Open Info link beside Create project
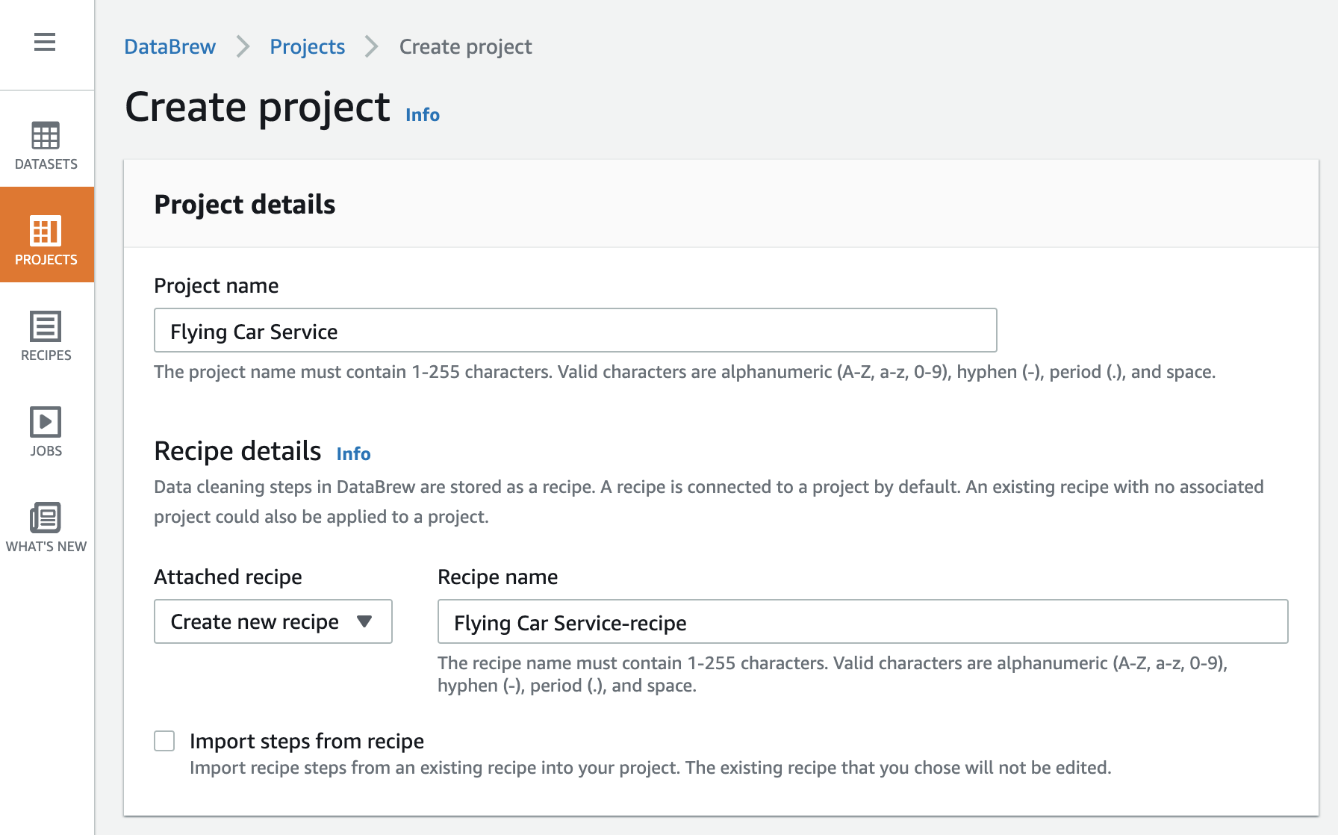The height and width of the screenshot is (835, 1338). pyautogui.click(x=423, y=114)
